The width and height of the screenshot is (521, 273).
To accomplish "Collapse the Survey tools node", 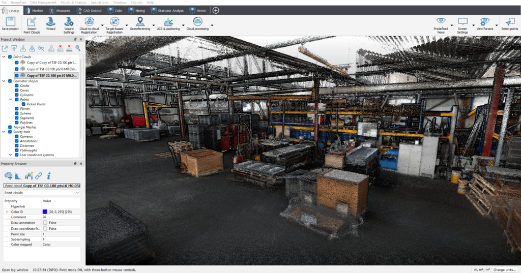I will coord(4,132).
